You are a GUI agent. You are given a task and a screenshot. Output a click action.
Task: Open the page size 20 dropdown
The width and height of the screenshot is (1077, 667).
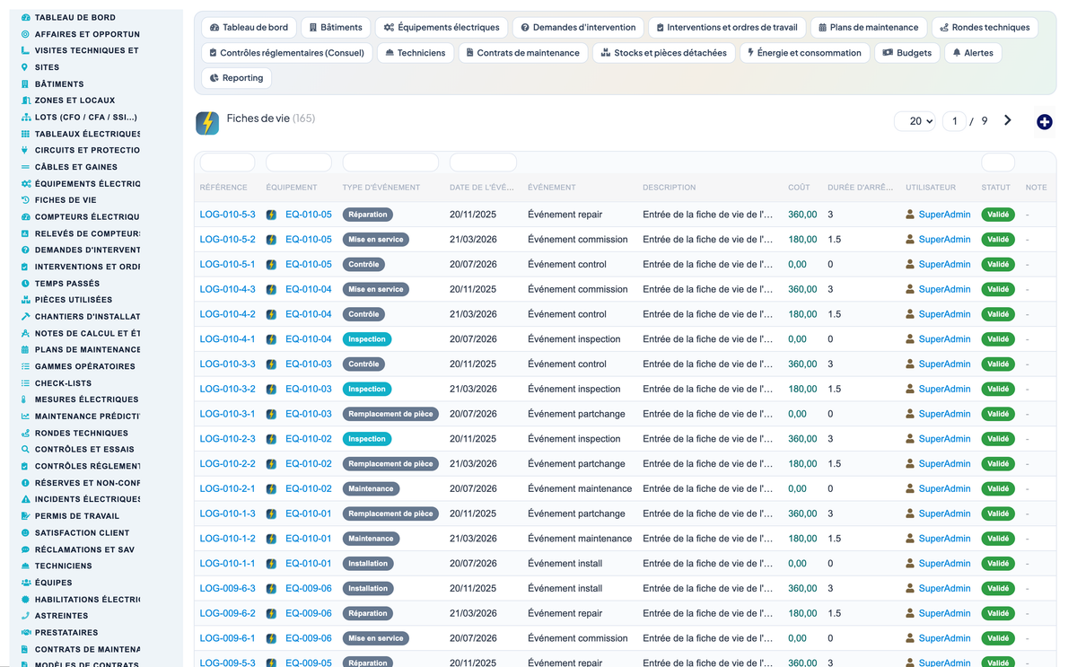pos(915,121)
